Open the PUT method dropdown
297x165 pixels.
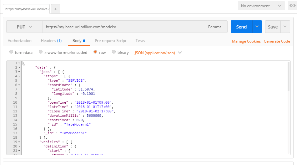pyautogui.click(x=24, y=27)
